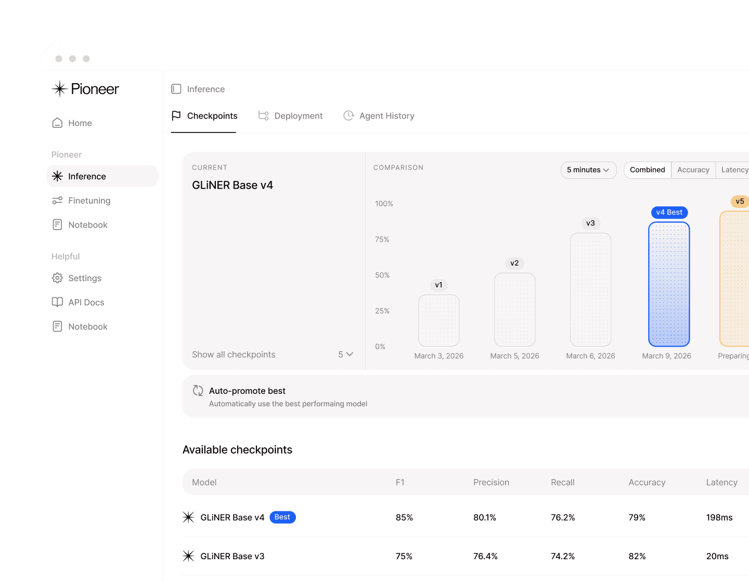Click the Latency column header in table
The height and width of the screenshot is (582, 749).
coord(722,482)
